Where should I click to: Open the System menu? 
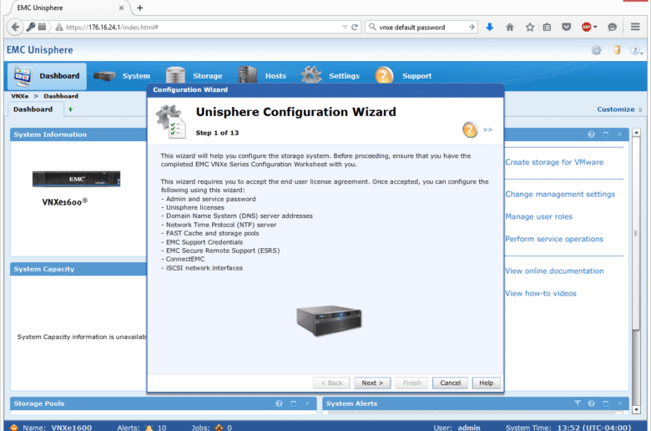pyautogui.click(x=122, y=76)
